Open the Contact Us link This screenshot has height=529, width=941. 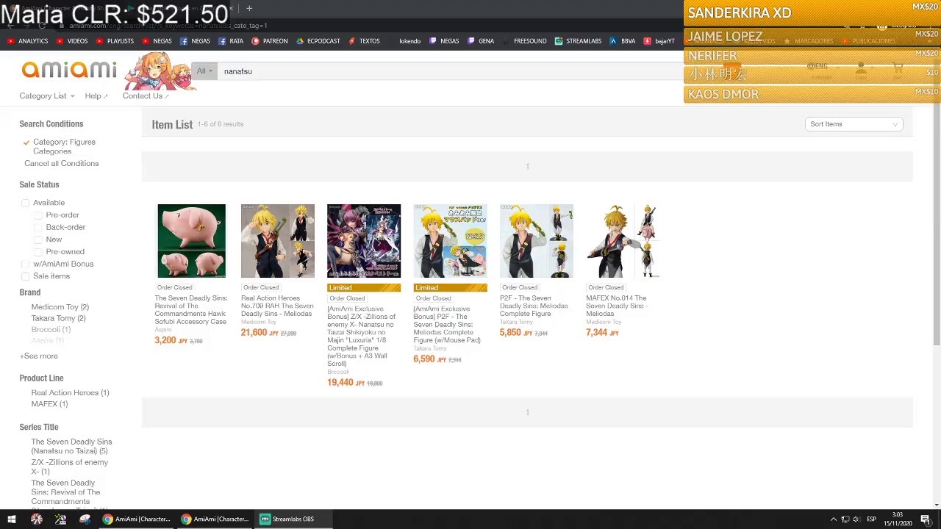point(146,96)
